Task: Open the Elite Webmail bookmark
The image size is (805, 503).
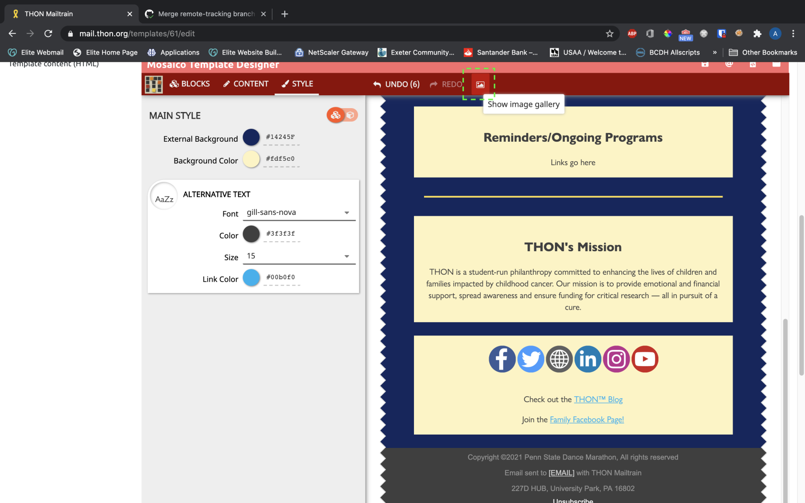Action: [36, 53]
